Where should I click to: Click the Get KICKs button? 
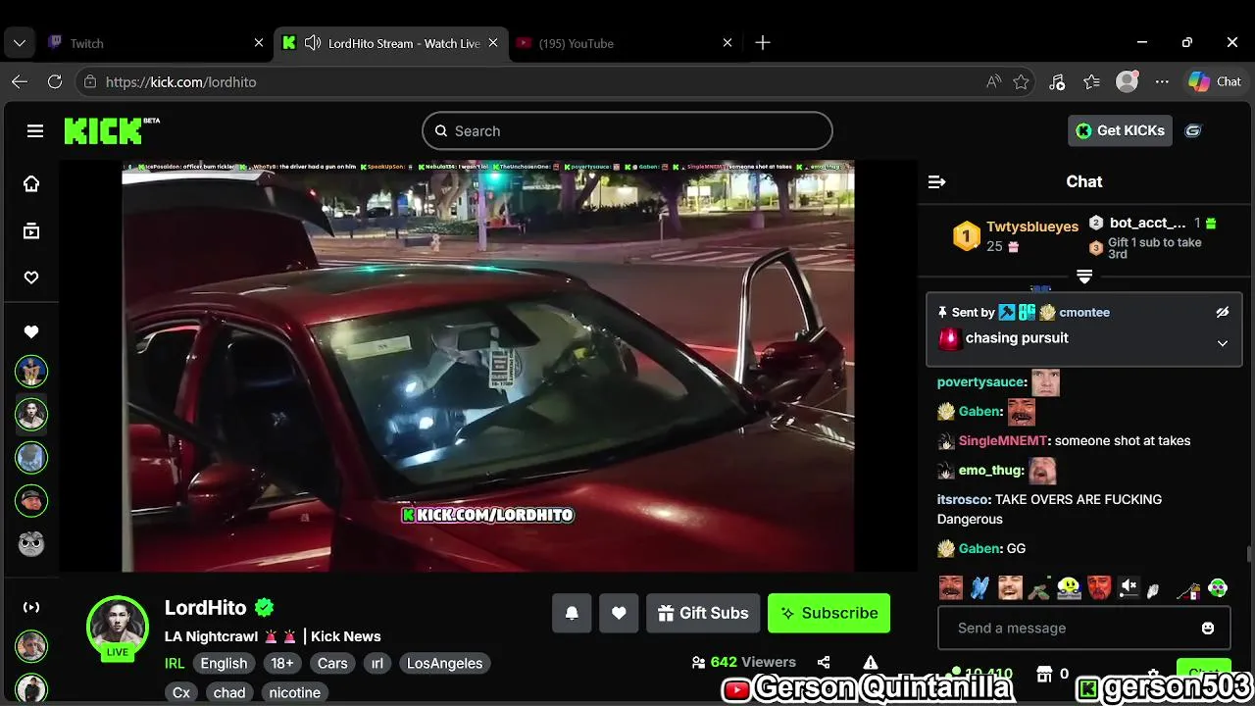pyautogui.click(x=1120, y=130)
